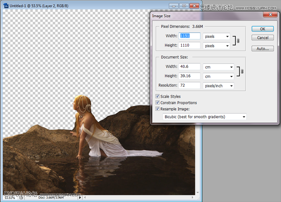The height and width of the screenshot is (202, 281).
Task: Open the pixel Width units dropdown
Action: pos(216,37)
